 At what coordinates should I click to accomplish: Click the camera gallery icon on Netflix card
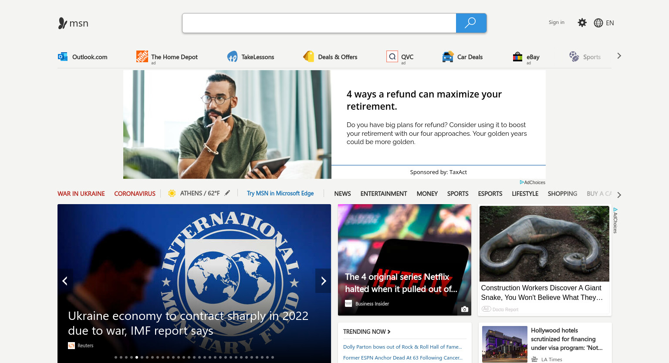pos(465,309)
